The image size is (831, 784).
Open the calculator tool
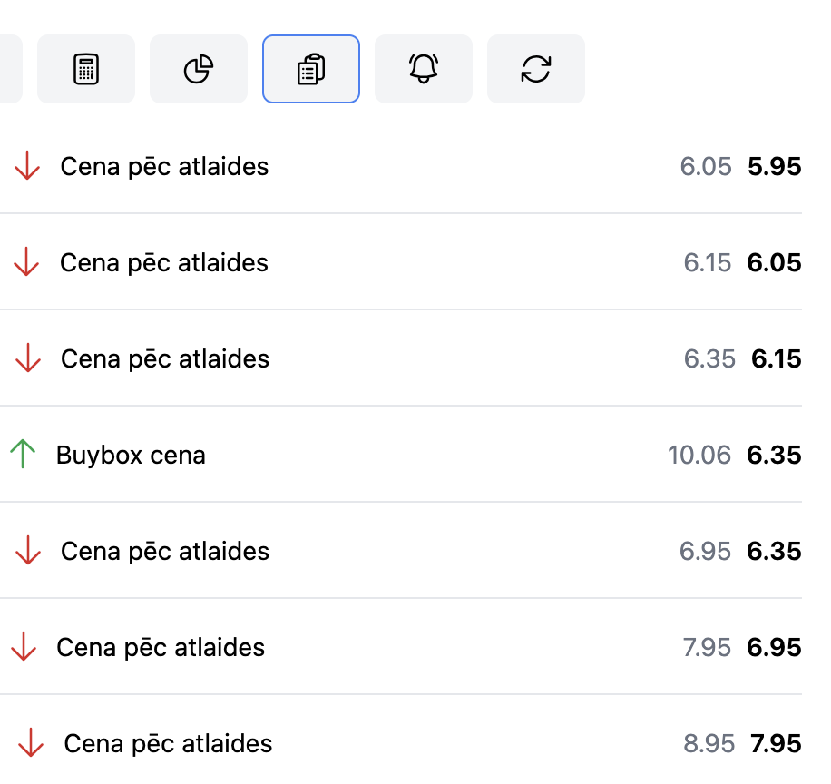coord(86,69)
